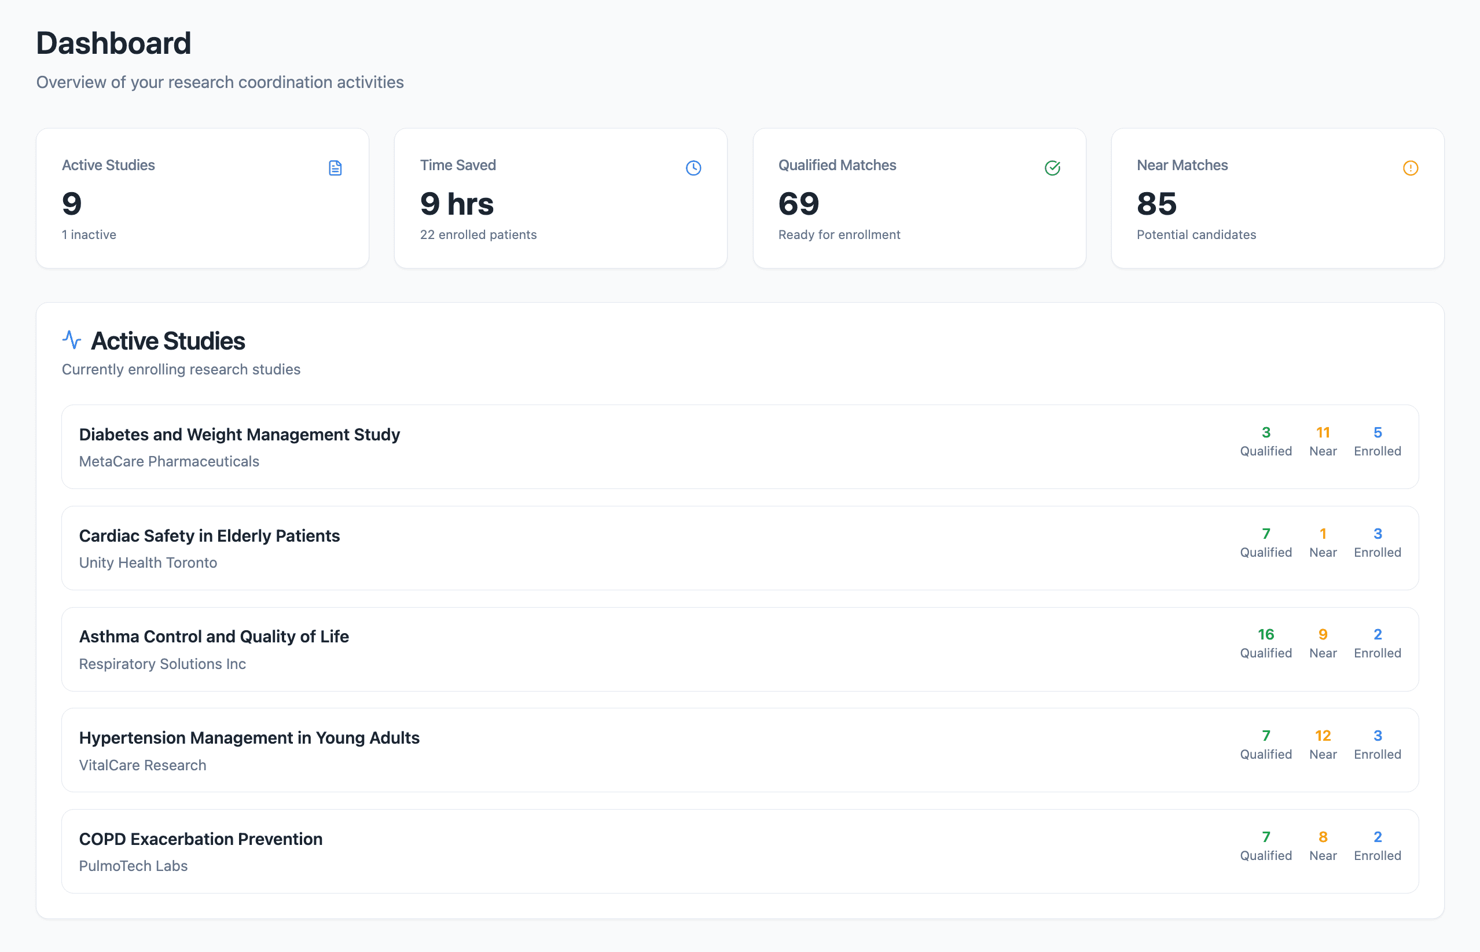
Task: Select the Qualified count for Asthma study
Action: (x=1265, y=634)
